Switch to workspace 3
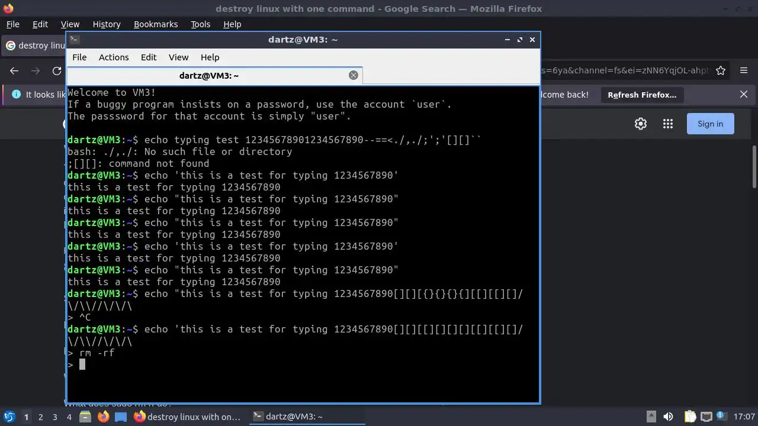The height and width of the screenshot is (426, 758). point(54,417)
